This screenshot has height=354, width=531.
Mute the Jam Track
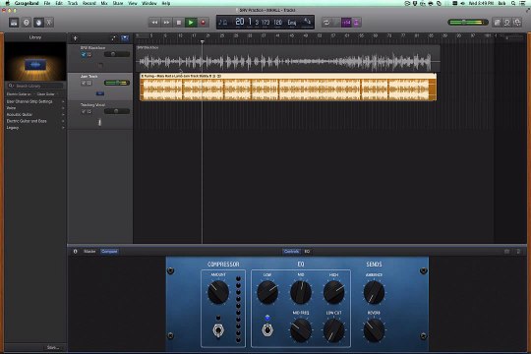point(84,83)
